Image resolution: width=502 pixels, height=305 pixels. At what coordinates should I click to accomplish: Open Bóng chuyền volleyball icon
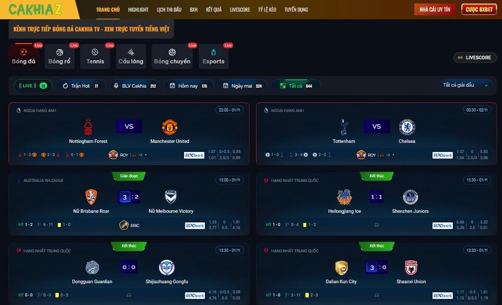[172, 52]
